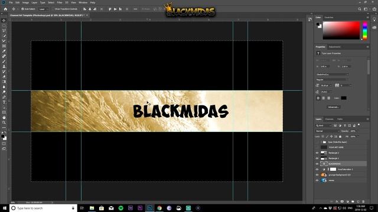The image size is (378, 212).
Task: Select the Move tool in the toolbar
Action: point(4,21)
